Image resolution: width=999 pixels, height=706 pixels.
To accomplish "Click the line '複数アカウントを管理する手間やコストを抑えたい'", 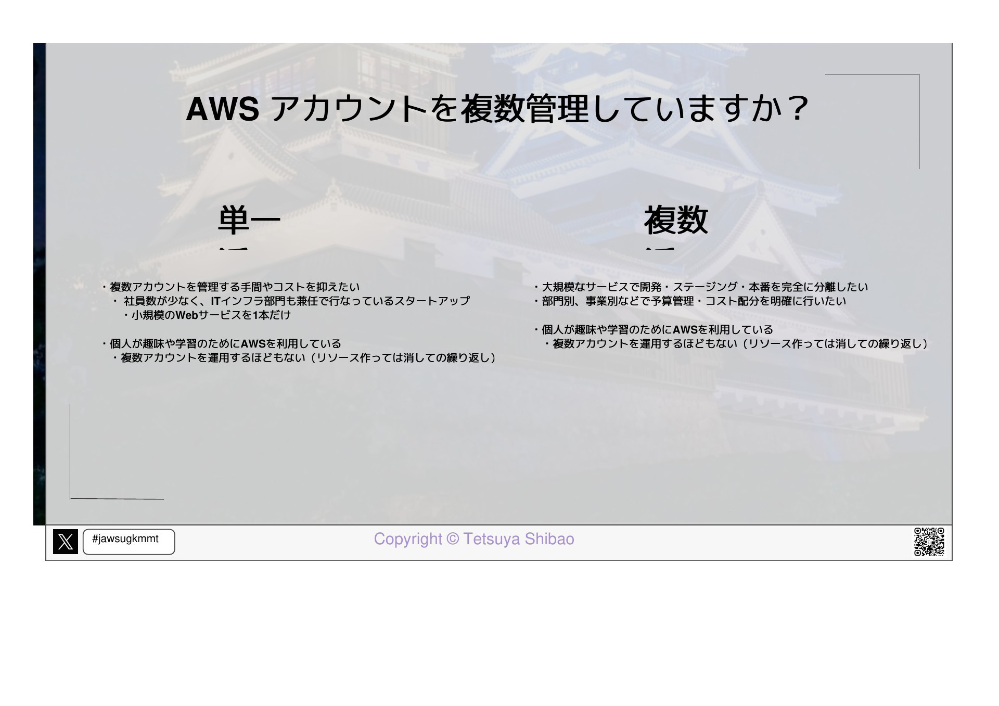I will click(x=230, y=287).
